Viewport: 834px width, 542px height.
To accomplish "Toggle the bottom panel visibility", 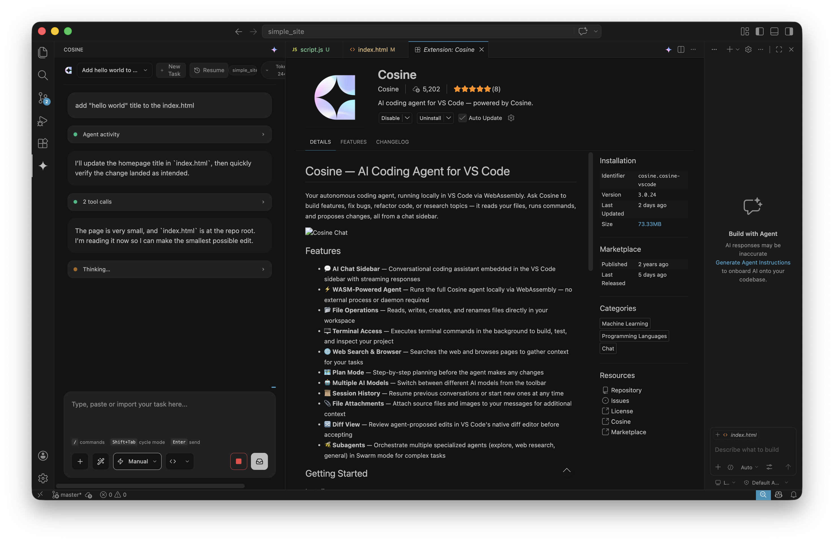I will click(774, 31).
